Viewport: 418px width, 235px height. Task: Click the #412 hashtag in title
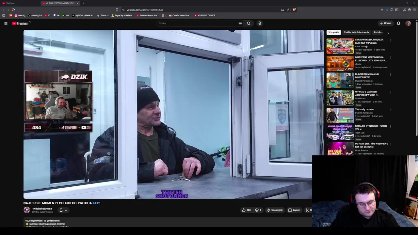[x=96, y=203]
